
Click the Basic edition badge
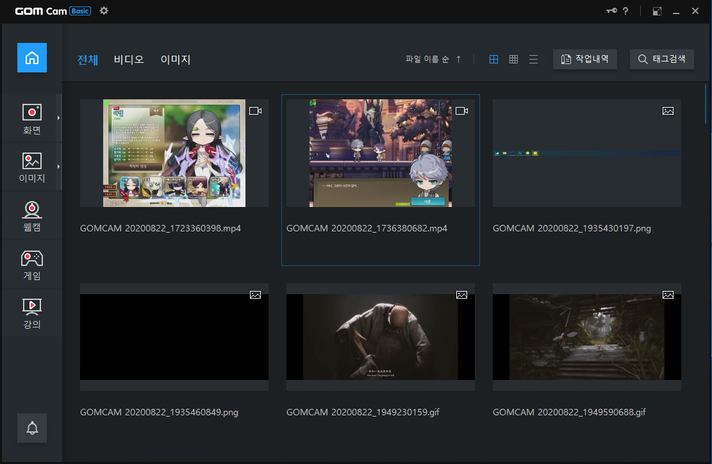80,11
